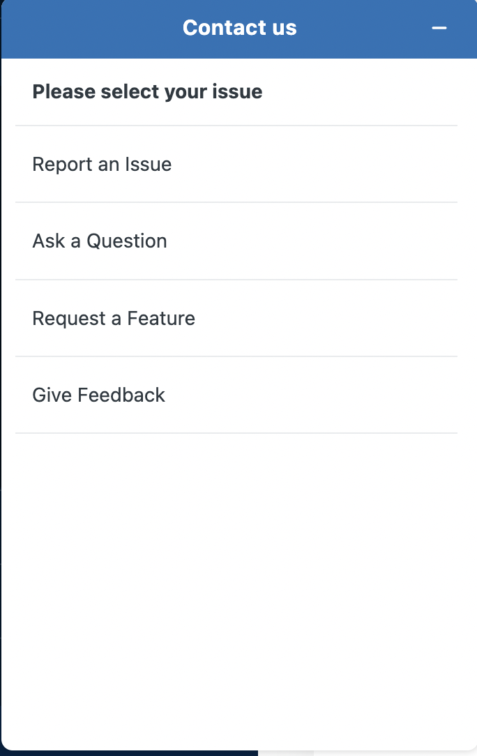Click the white minus icon in the header

pos(439,28)
